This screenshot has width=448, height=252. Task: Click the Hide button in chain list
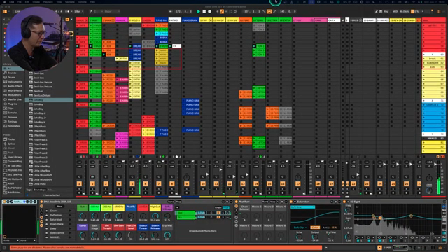point(225,207)
